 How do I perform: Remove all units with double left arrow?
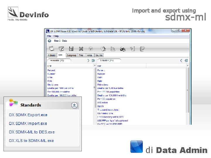(186, 61)
